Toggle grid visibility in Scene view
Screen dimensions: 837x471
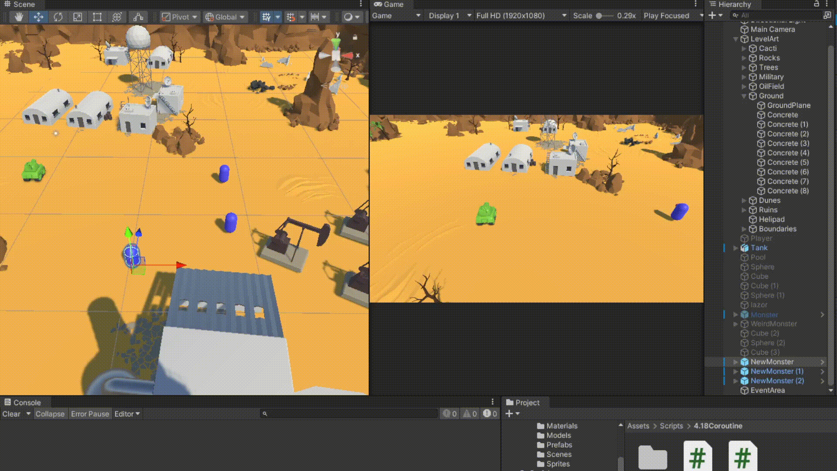click(x=266, y=17)
